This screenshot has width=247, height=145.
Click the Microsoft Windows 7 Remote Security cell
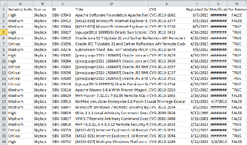click(112, 107)
